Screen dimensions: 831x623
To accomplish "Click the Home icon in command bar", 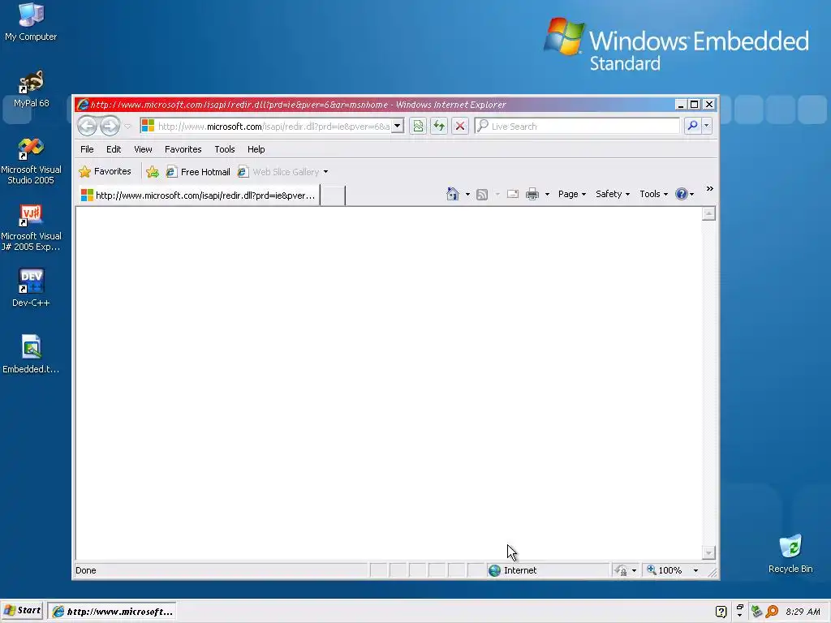I will [x=453, y=194].
